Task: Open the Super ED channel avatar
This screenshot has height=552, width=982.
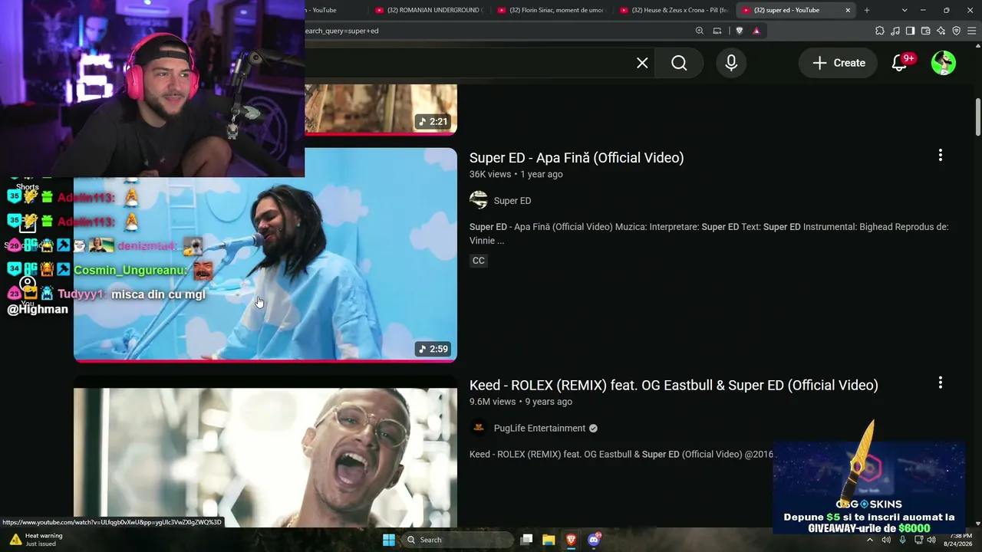Action: (x=479, y=201)
